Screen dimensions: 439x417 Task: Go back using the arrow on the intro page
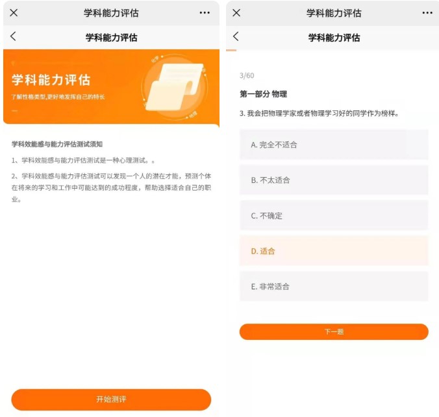13,36
